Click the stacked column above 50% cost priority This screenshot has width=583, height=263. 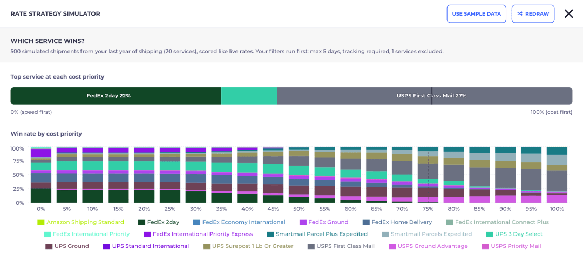tap(299, 175)
